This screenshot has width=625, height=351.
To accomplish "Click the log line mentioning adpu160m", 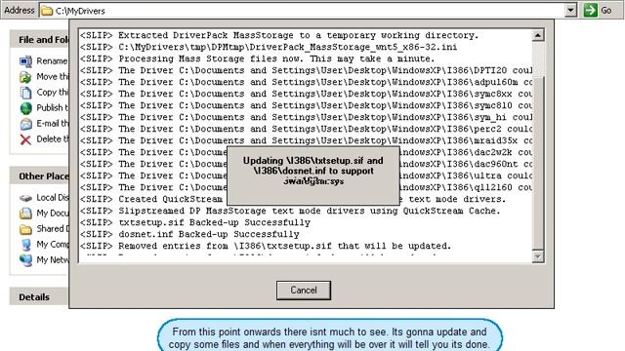I will click(x=306, y=82).
